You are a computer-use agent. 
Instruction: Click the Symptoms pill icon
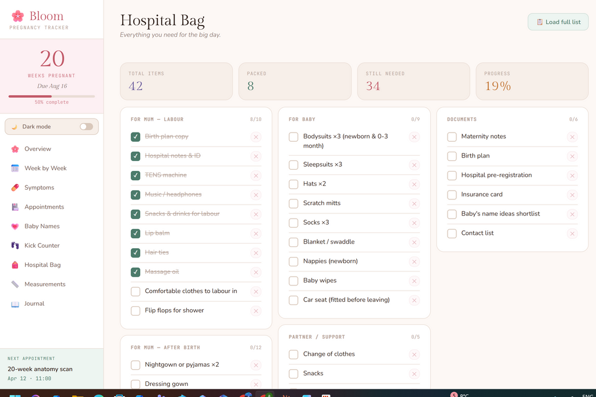point(15,188)
